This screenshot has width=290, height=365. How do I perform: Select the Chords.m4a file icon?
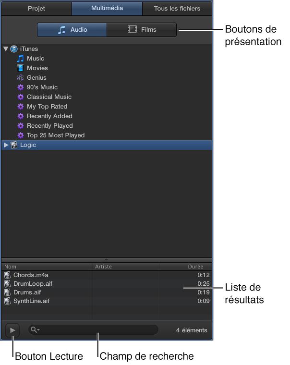tap(7, 275)
